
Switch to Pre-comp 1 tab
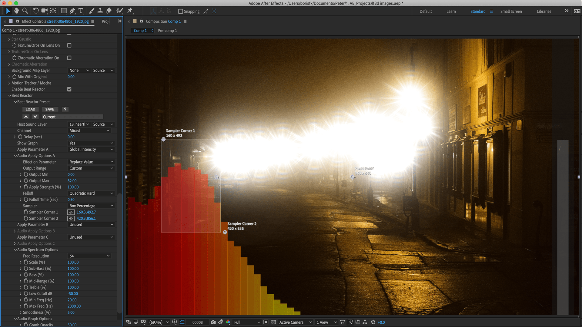pos(167,30)
